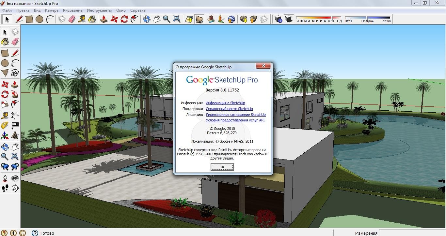Go to the Previous camera view
Image resolution: width=446 pixels, height=236 pixels.
(5, 167)
